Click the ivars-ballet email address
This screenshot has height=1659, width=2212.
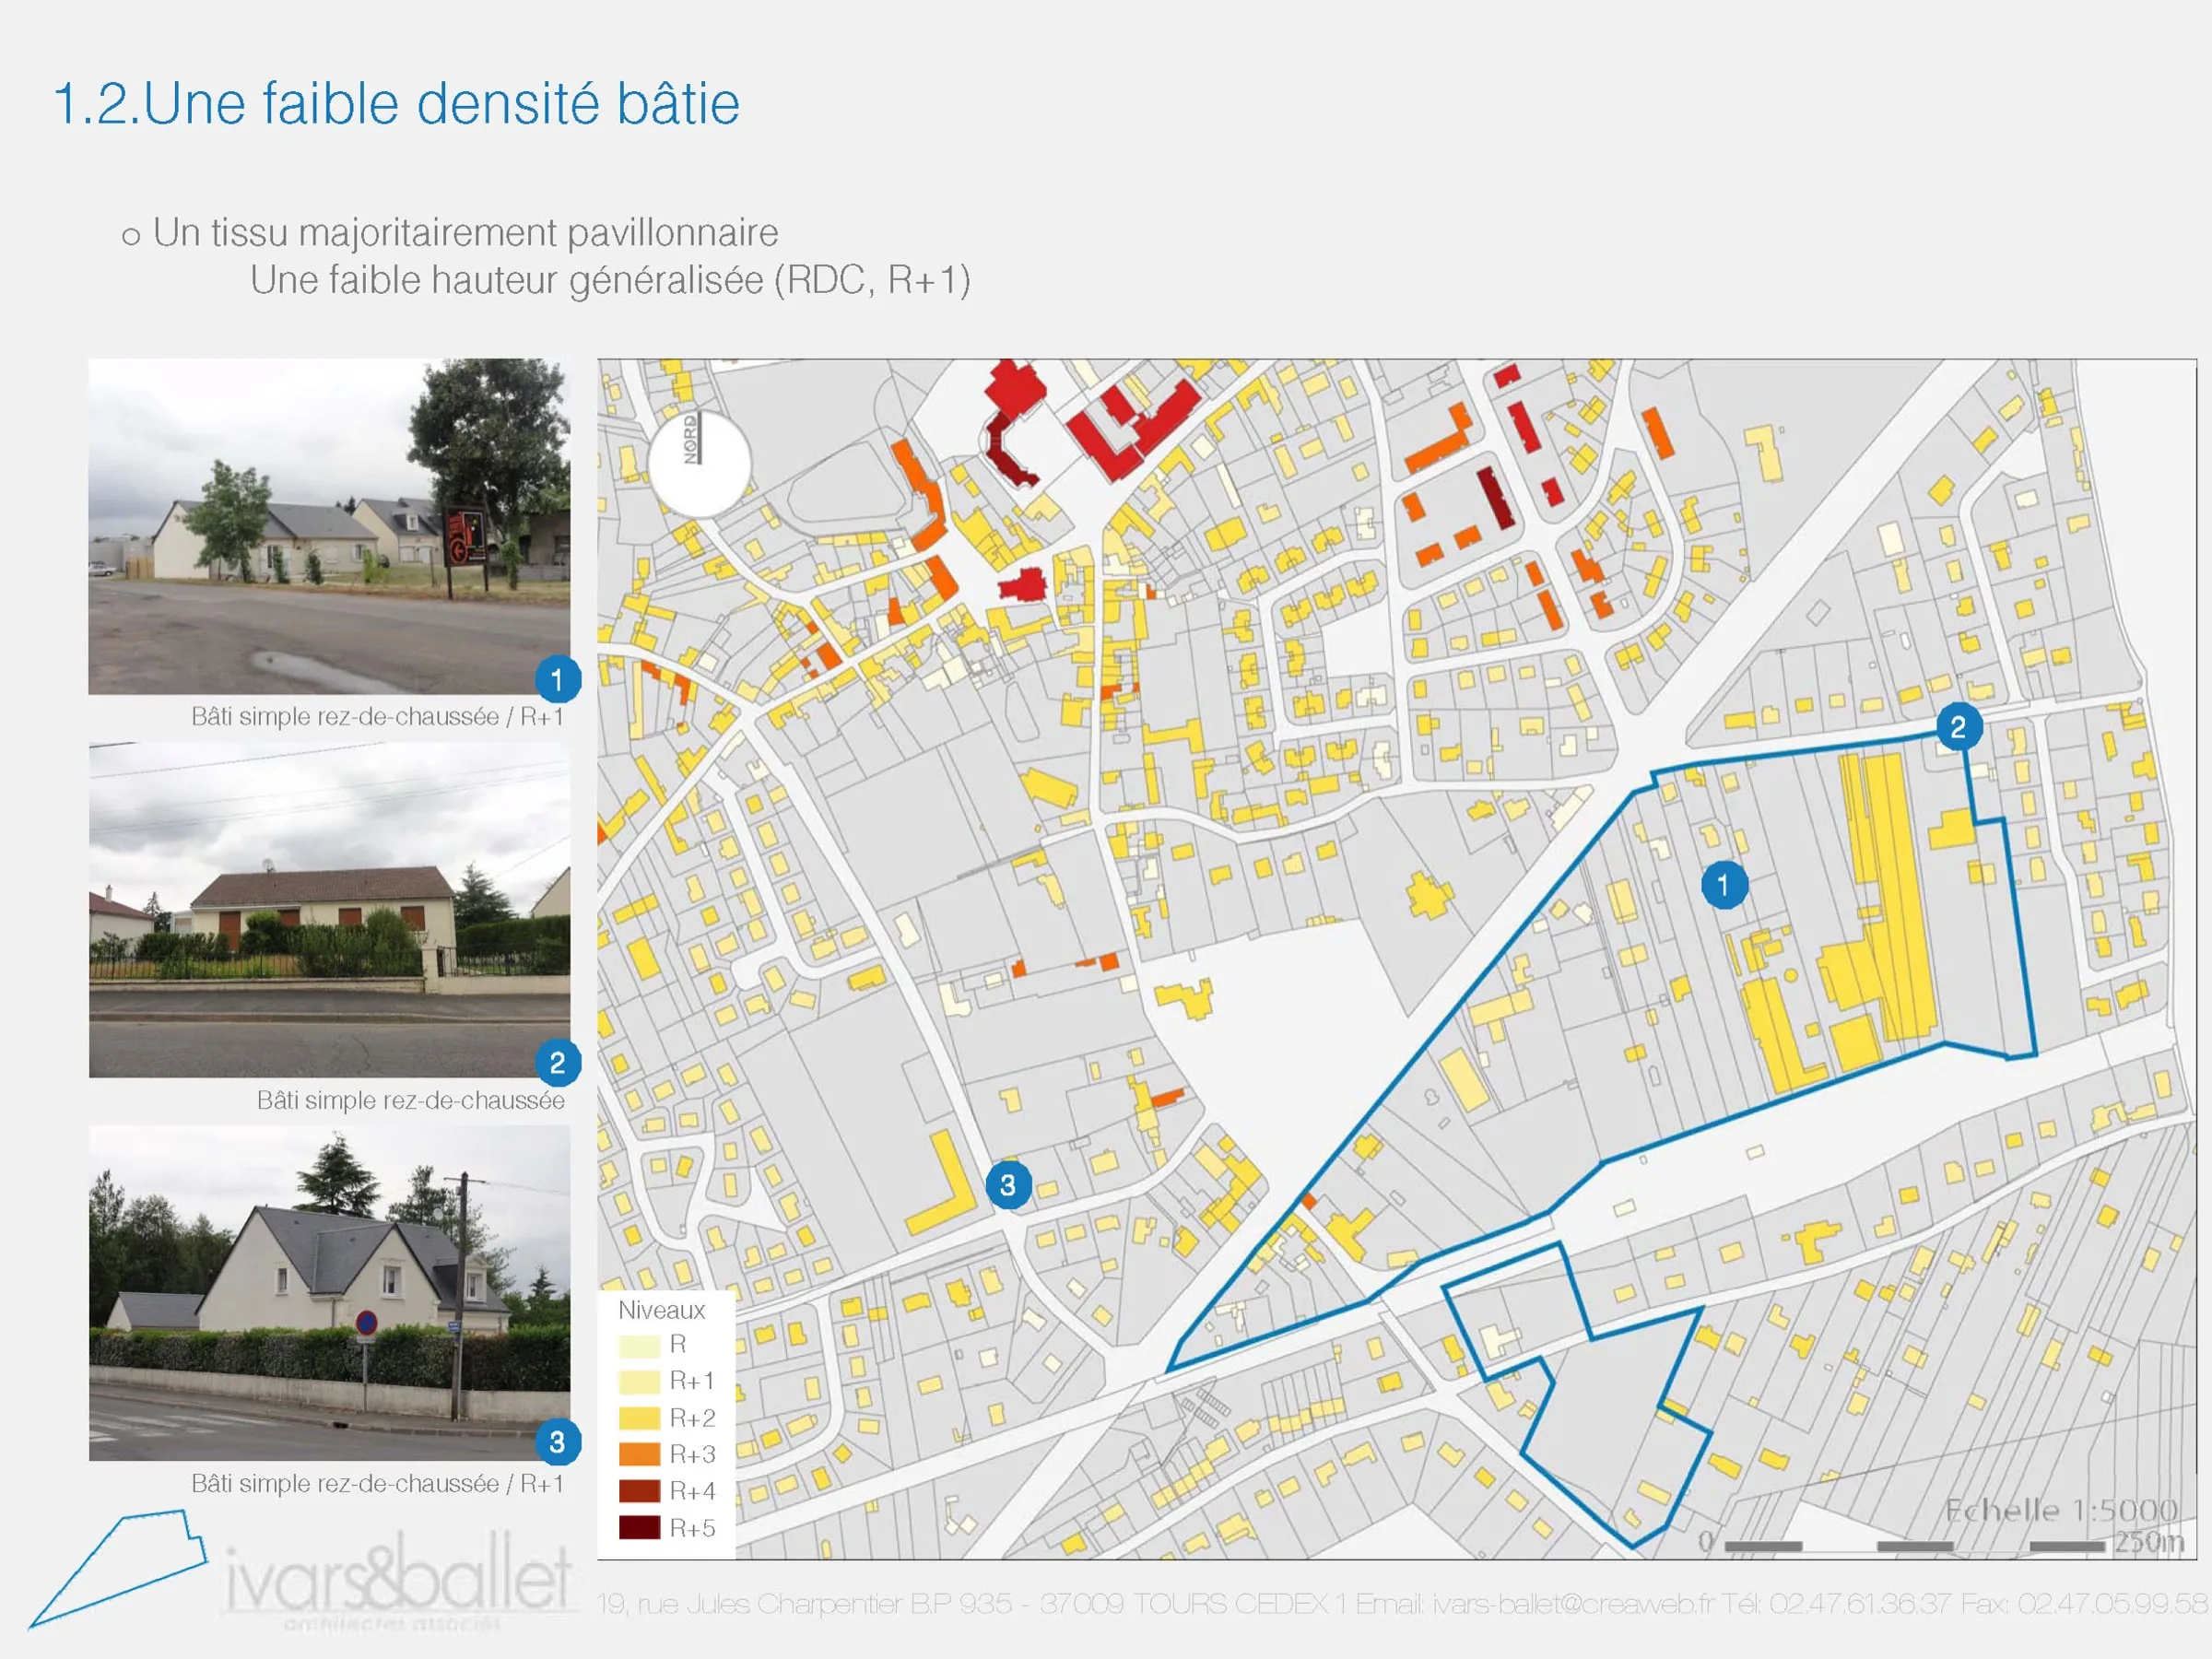1572,1604
